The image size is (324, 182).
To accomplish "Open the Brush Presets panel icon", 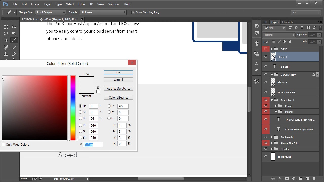I will [257, 43].
